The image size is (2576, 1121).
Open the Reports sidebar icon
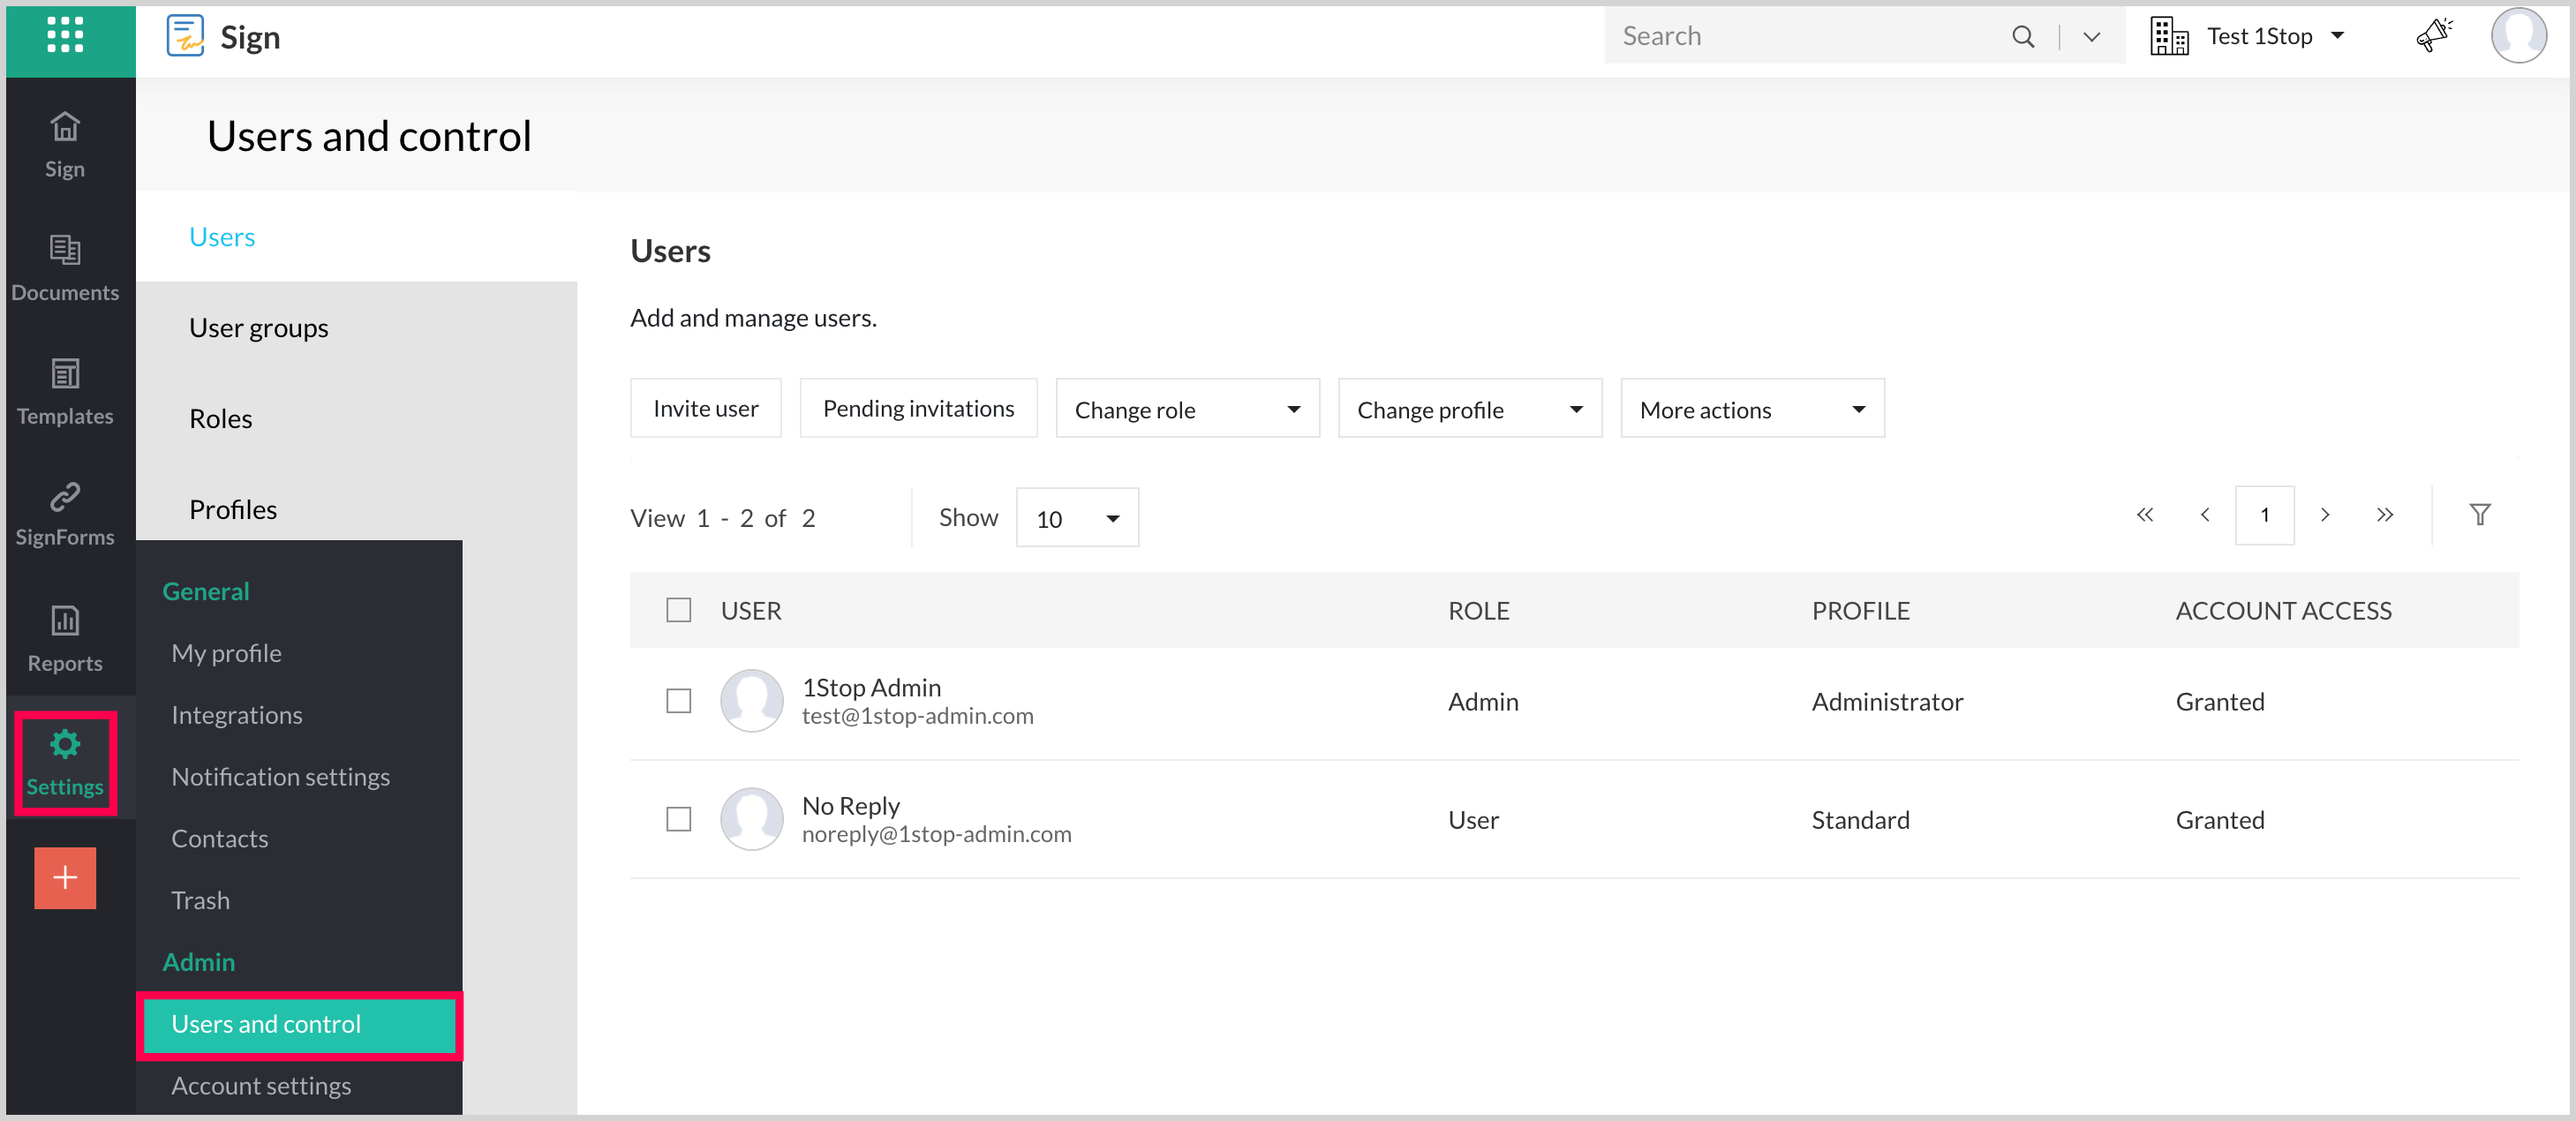65,638
